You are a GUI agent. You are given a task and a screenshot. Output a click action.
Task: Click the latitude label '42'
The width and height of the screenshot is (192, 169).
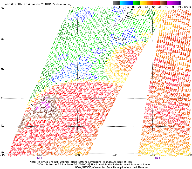click(x=2, y=126)
